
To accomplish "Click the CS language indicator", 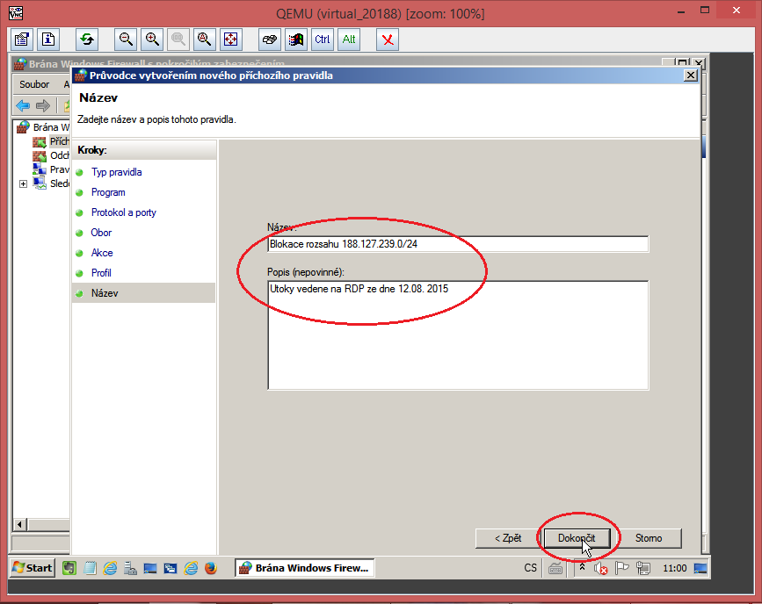I will click(531, 568).
